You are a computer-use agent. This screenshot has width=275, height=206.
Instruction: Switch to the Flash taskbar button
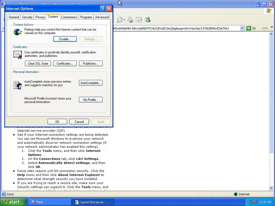click(x=50, y=202)
